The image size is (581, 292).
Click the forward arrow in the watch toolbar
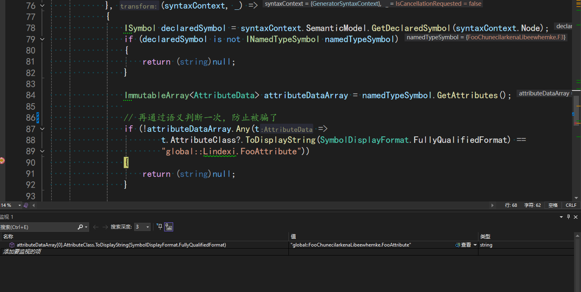click(x=105, y=227)
